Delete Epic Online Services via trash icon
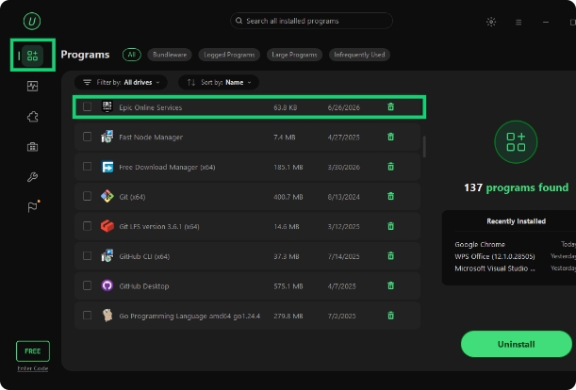The height and width of the screenshot is (390, 576). click(390, 106)
